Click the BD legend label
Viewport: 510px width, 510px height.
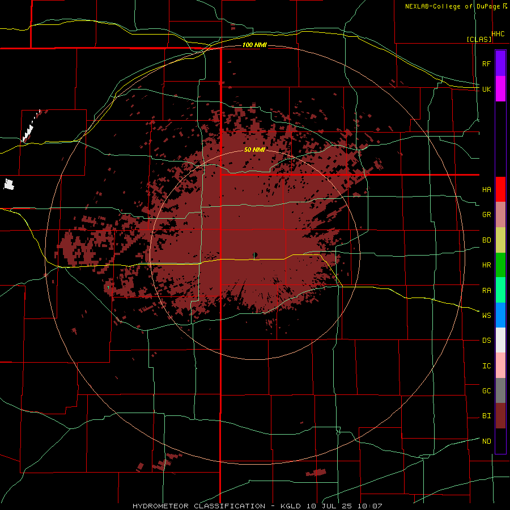tap(486, 240)
